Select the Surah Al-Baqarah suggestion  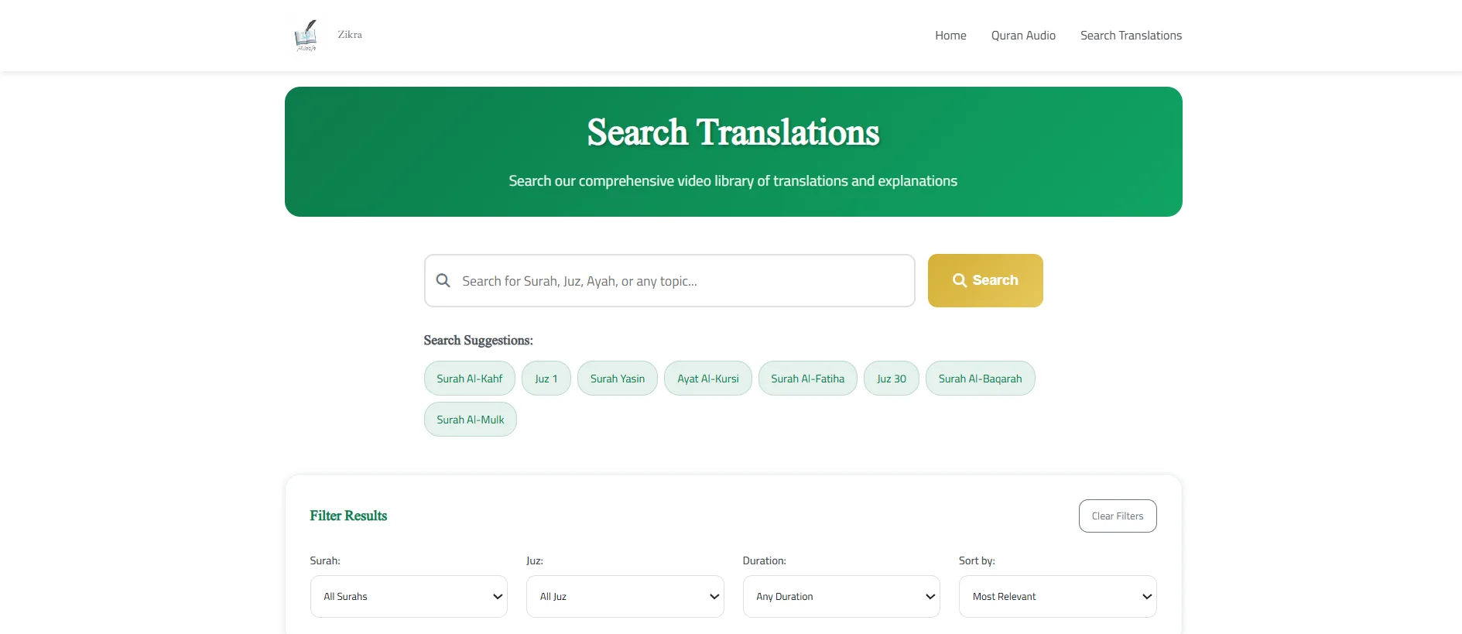[981, 379]
